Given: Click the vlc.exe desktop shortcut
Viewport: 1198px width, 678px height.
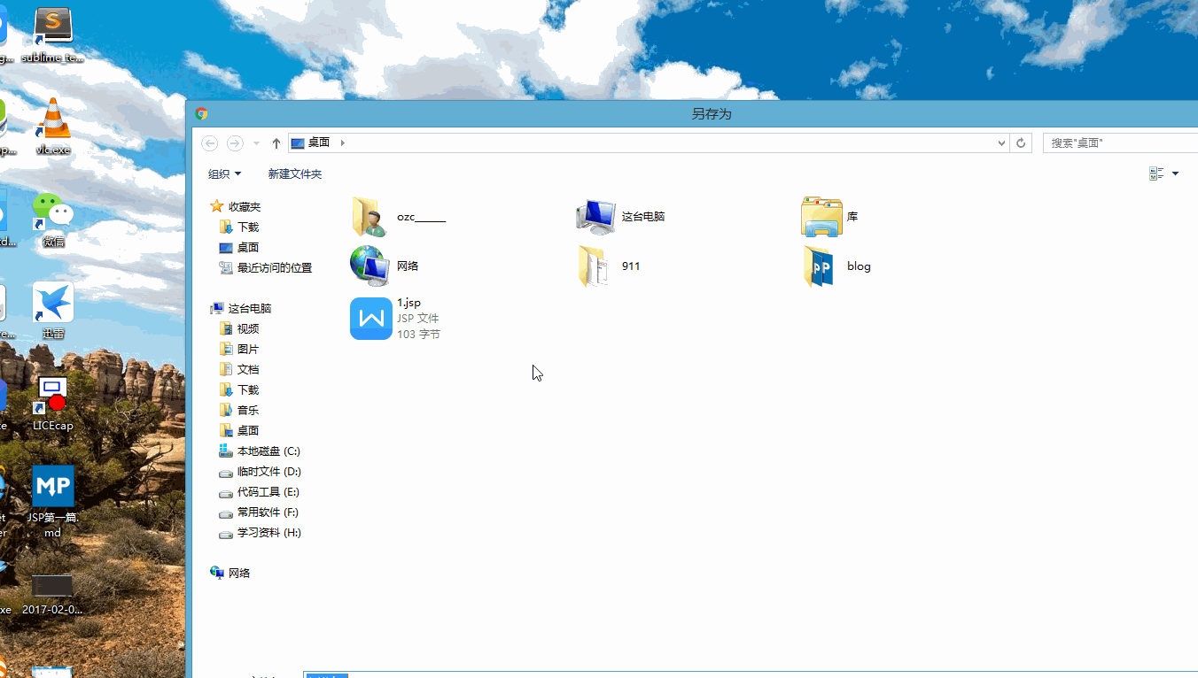Looking at the screenshot, I should coord(53,127).
